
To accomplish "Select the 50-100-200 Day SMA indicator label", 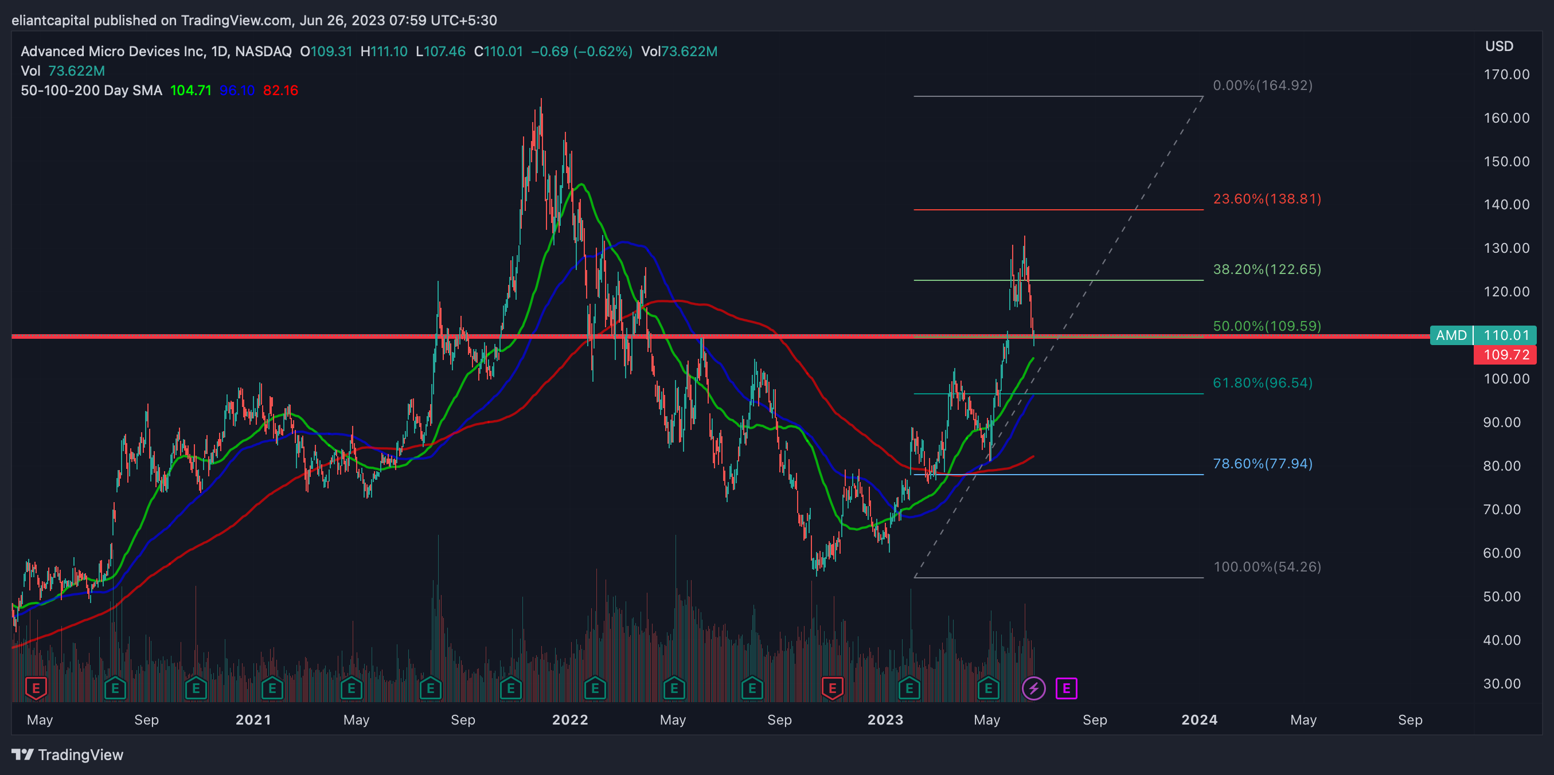I will (x=91, y=91).
